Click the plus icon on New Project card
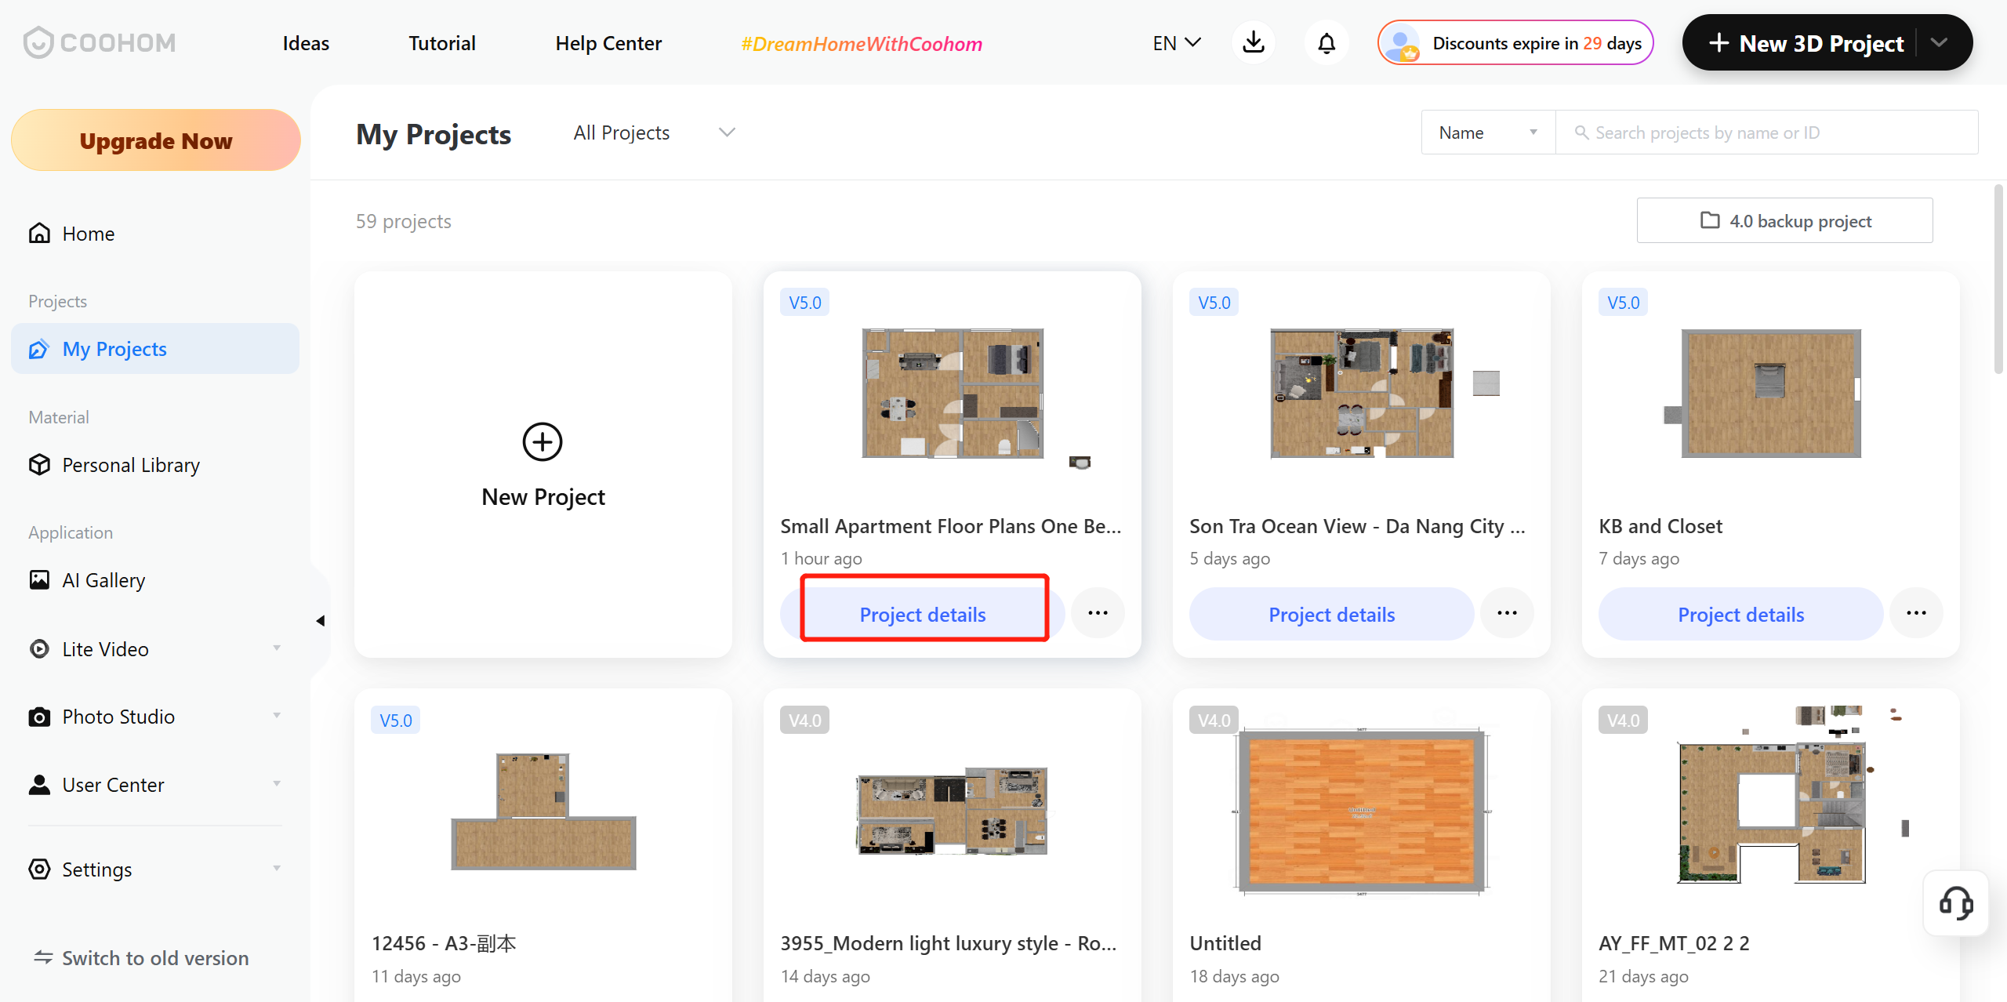This screenshot has height=1002, width=2007. tap(543, 441)
